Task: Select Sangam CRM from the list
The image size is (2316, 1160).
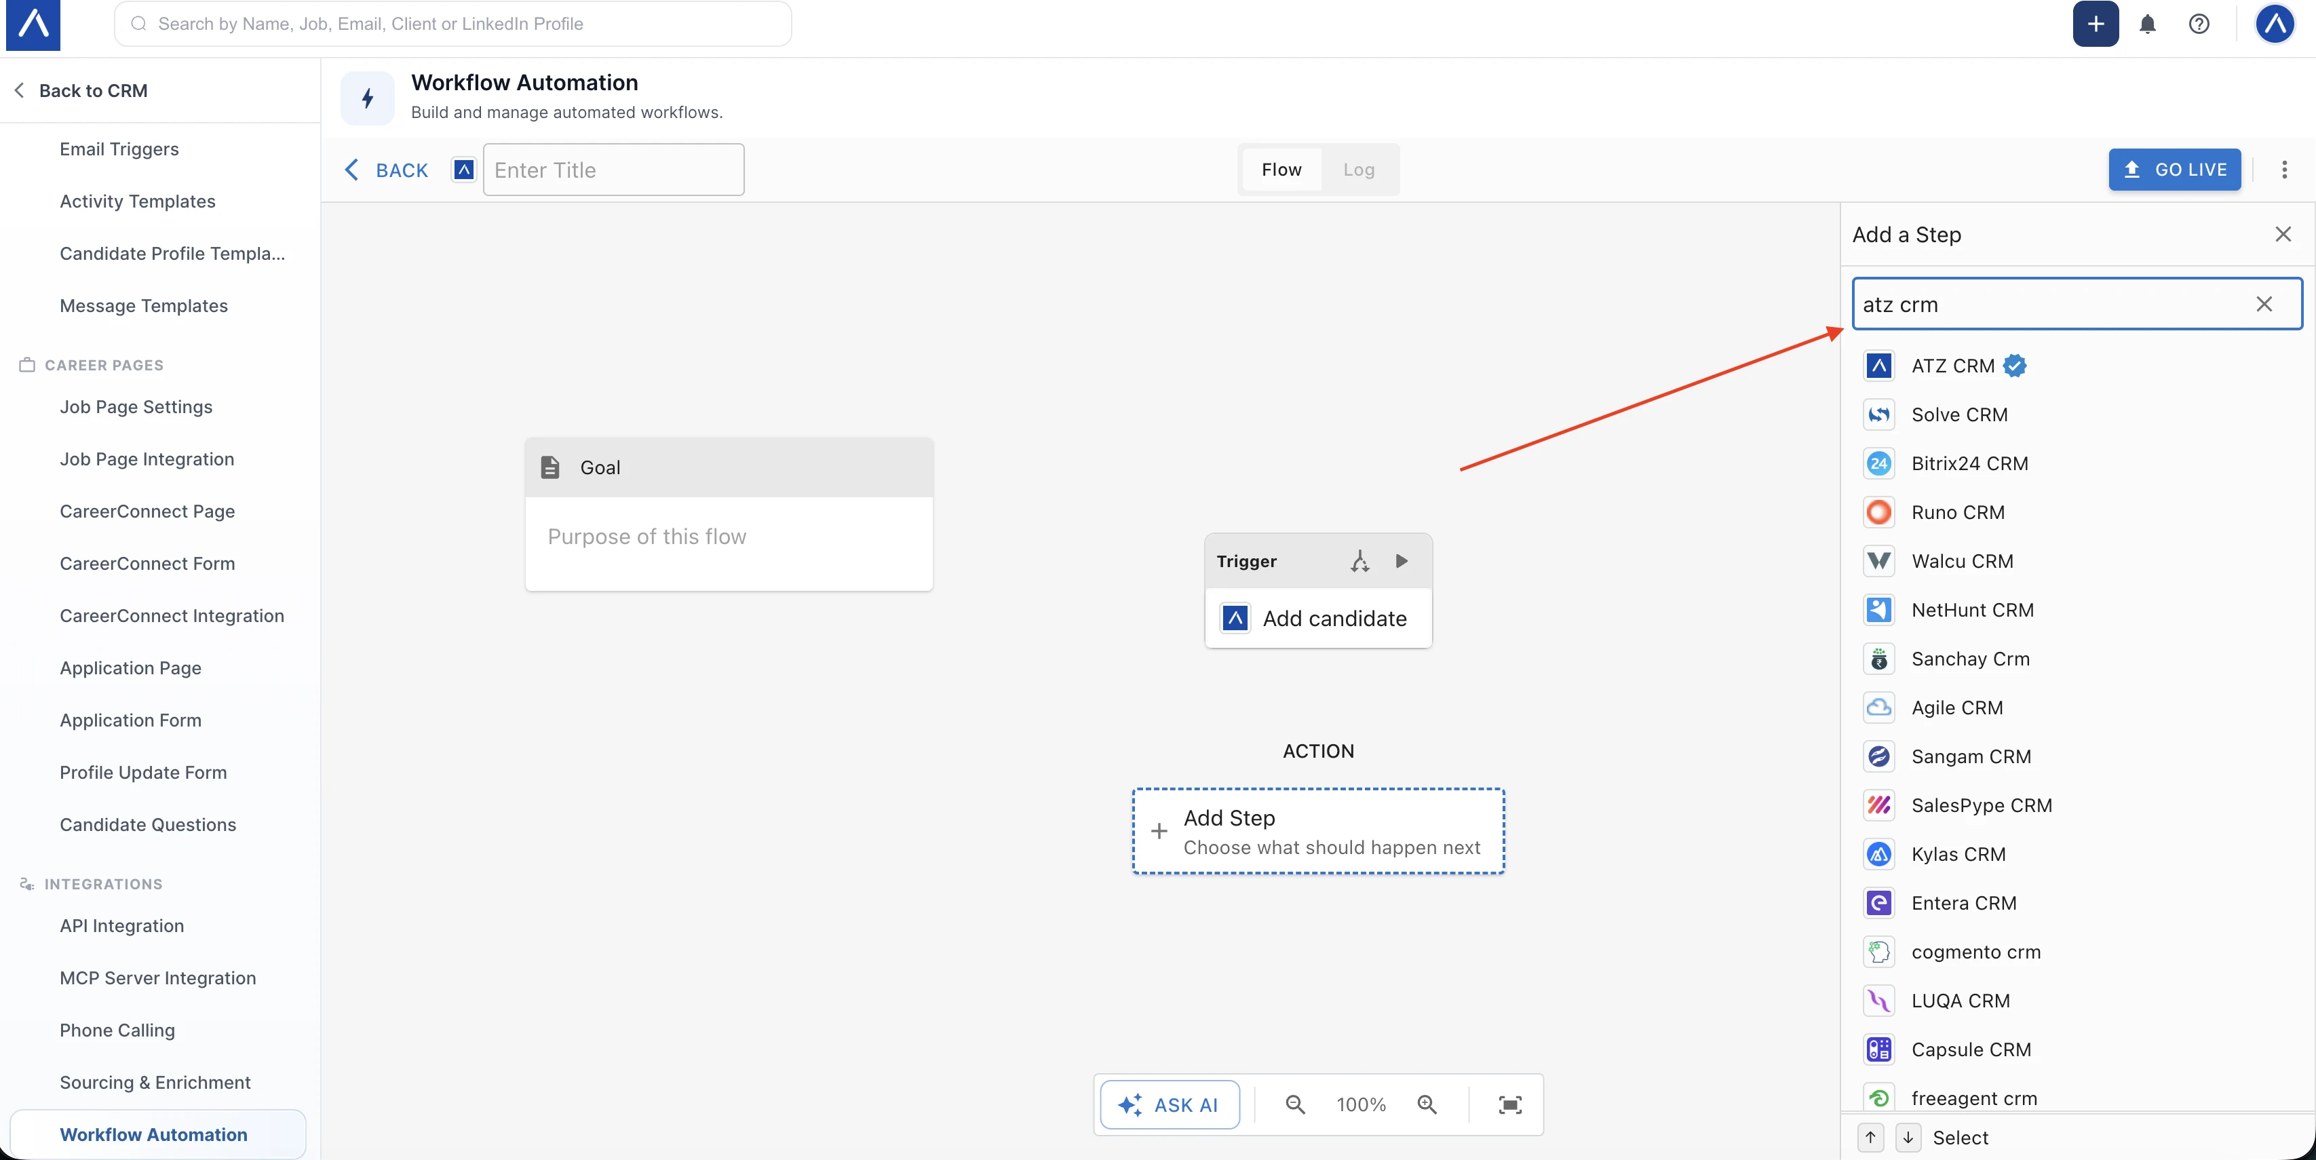Action: 2079,757
